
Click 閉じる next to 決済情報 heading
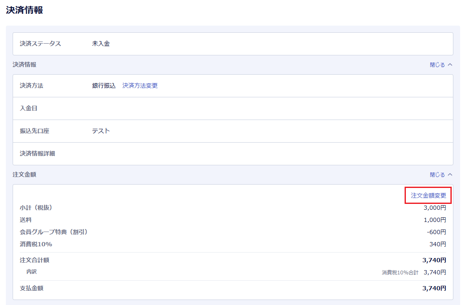point(437,65)
